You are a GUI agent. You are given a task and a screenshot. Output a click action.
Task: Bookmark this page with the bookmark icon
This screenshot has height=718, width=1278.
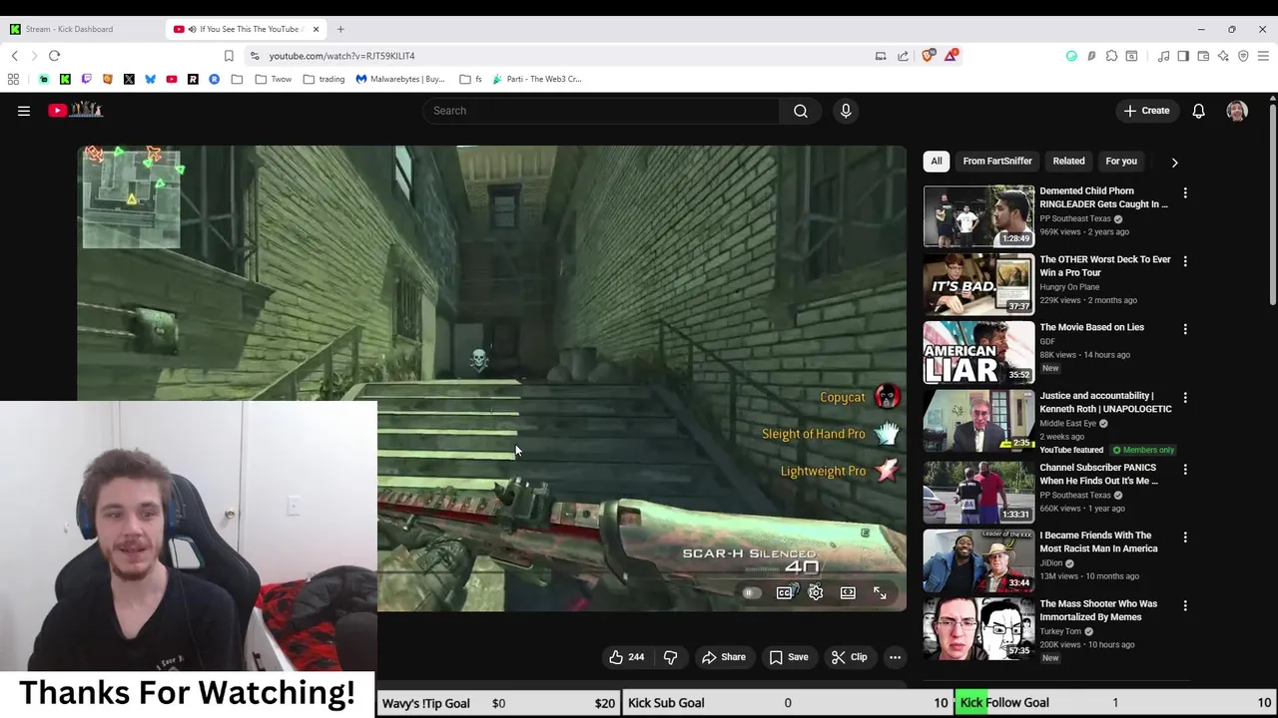coord(229,56)
